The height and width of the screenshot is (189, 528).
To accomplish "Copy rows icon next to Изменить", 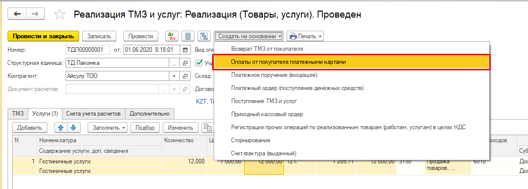I will 208,128.
